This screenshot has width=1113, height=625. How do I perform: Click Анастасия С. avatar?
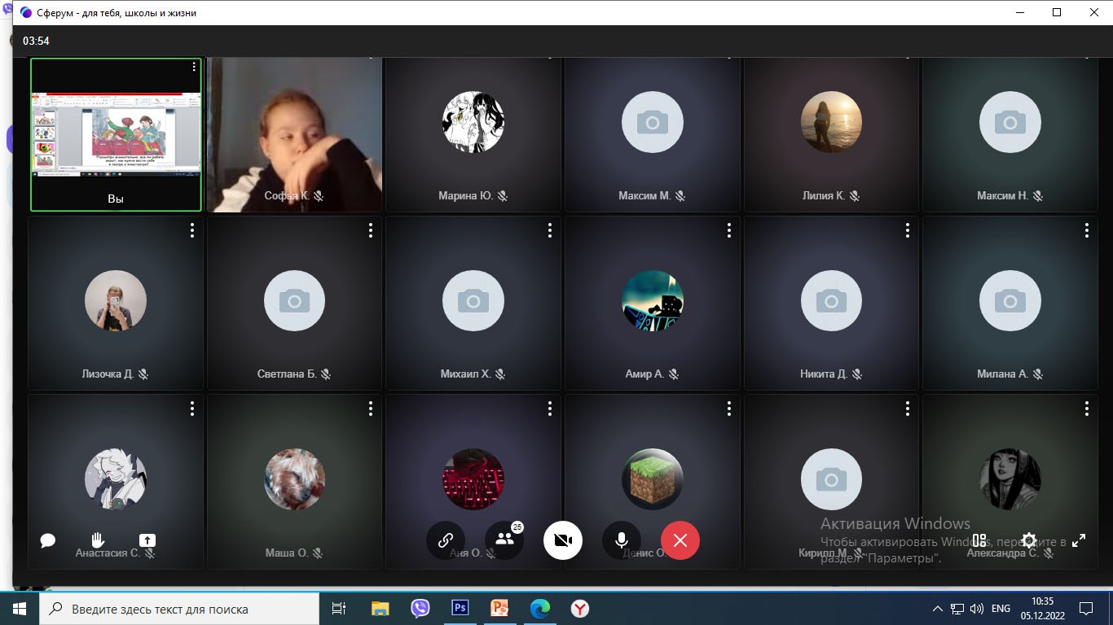click(x=116, y=479)
